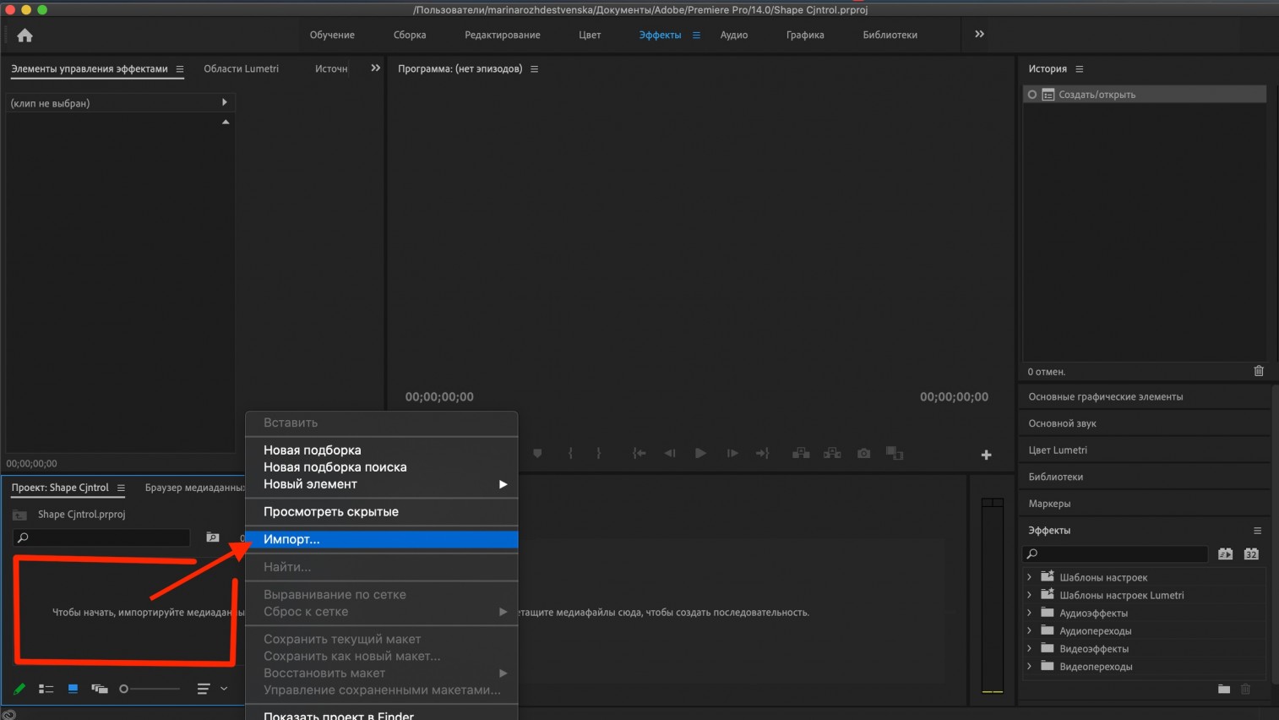Click the Effects panel search field
Screen dimensions: 1279x720
pos(1115,554)
